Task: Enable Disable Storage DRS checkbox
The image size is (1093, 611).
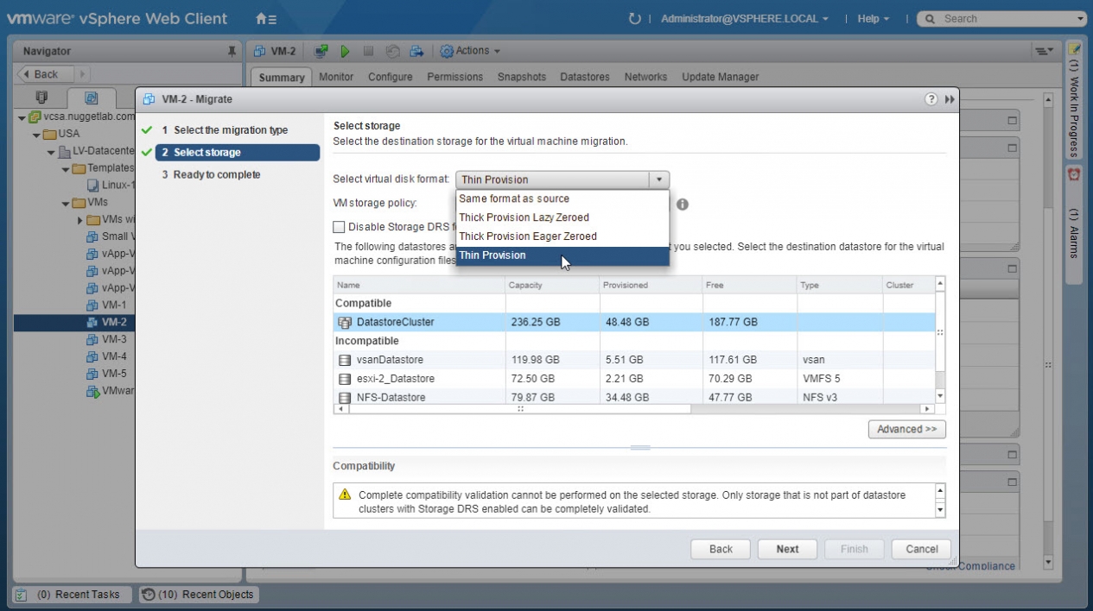Action: coord(340,227)
